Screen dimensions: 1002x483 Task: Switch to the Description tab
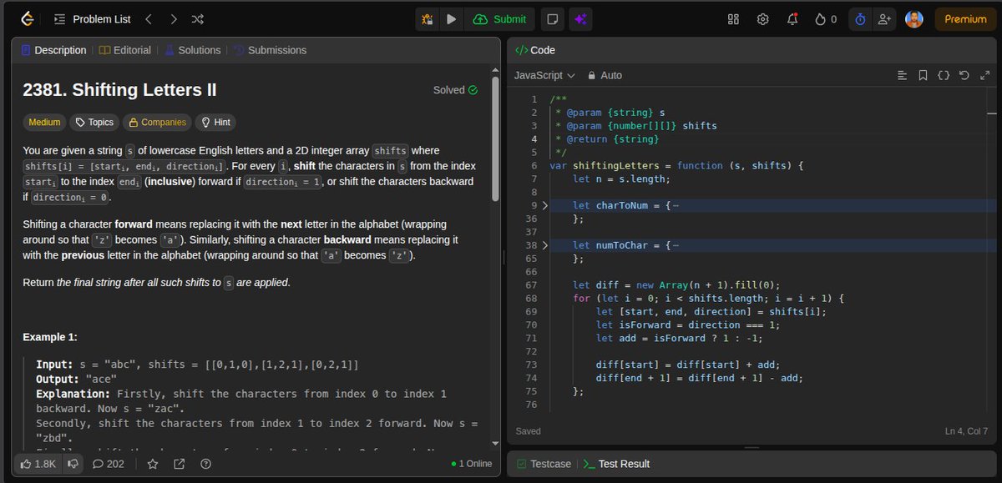coord(53,50)
